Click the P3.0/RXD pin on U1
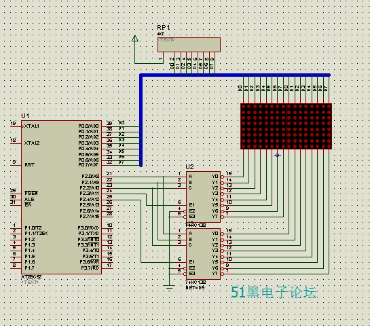 [88, 228]
